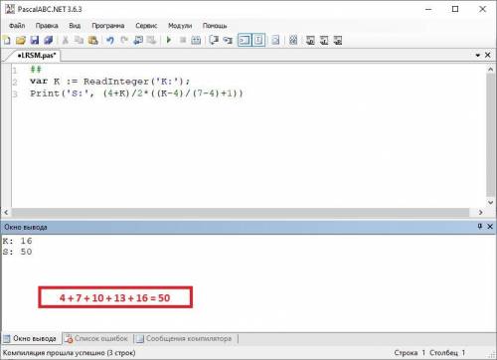The height and width of the screenshot is (360, 497).
Task: Click the horizontal scrollbar right arrow
Action: coord(481,212)
